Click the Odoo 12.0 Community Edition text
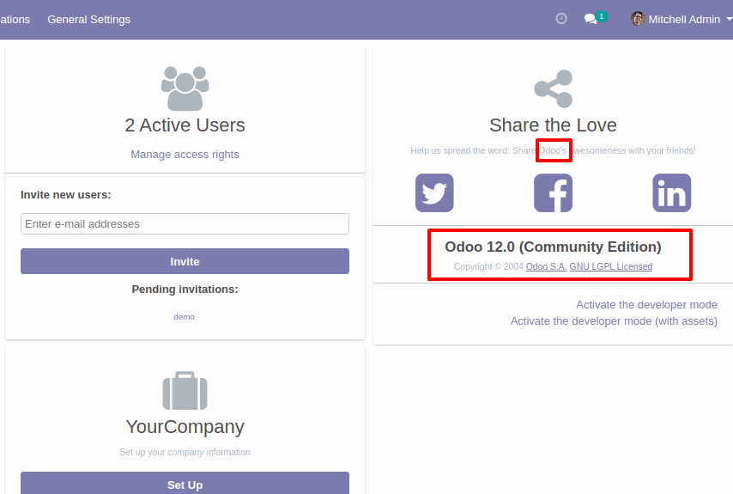 pos(553,247)
